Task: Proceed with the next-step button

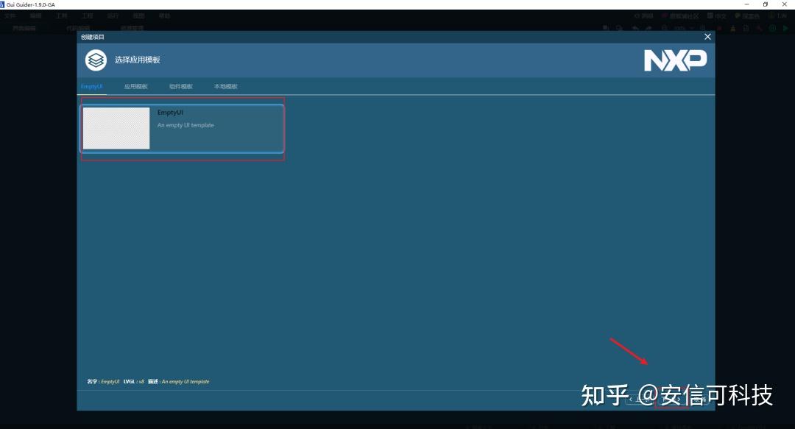Action: [672, 399]
